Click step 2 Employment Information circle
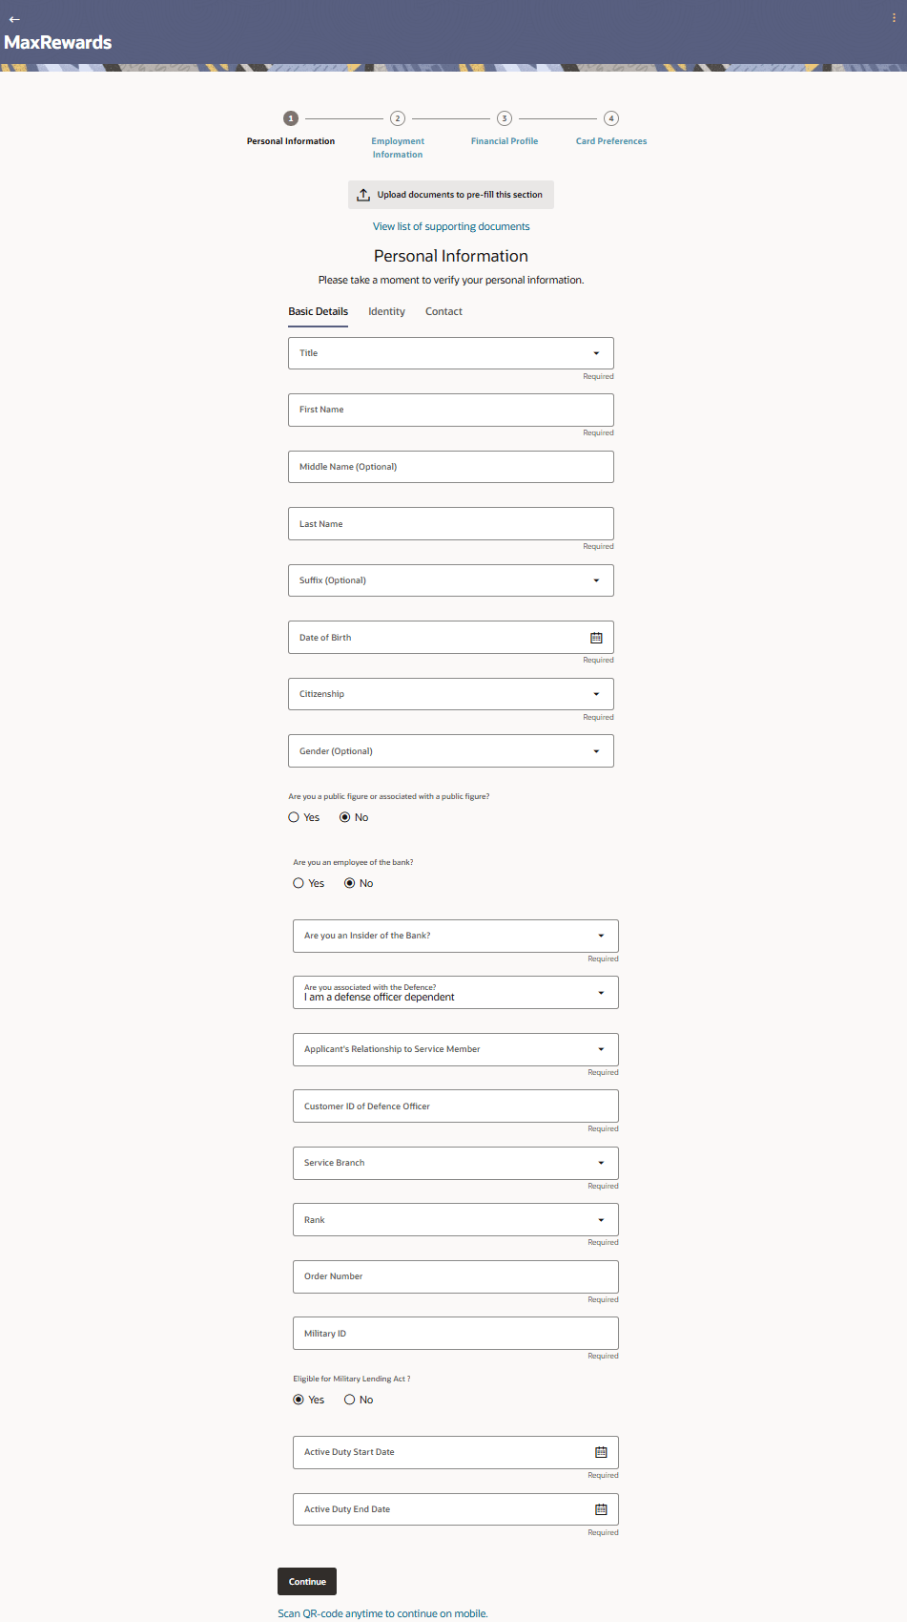 398,118
